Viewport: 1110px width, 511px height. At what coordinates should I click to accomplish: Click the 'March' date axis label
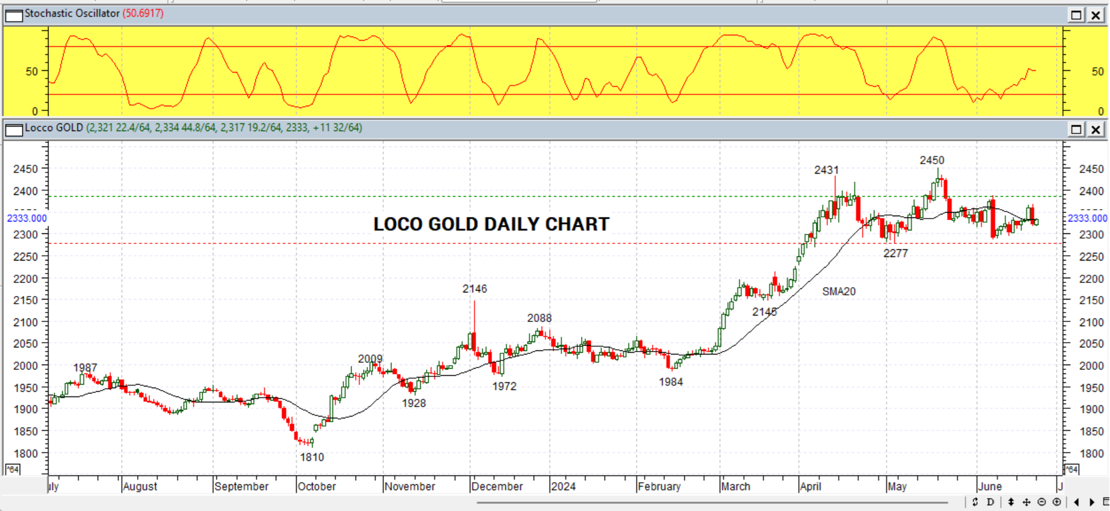point(735,487)
